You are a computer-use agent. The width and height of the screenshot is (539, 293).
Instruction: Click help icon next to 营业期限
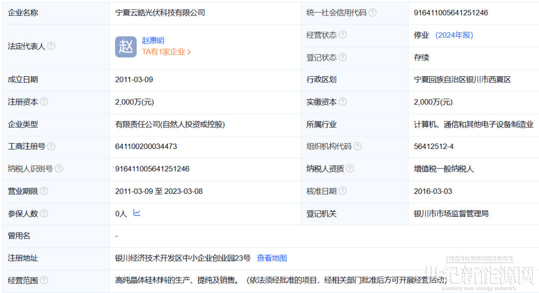pyautogui.click(x=44, y=191)
